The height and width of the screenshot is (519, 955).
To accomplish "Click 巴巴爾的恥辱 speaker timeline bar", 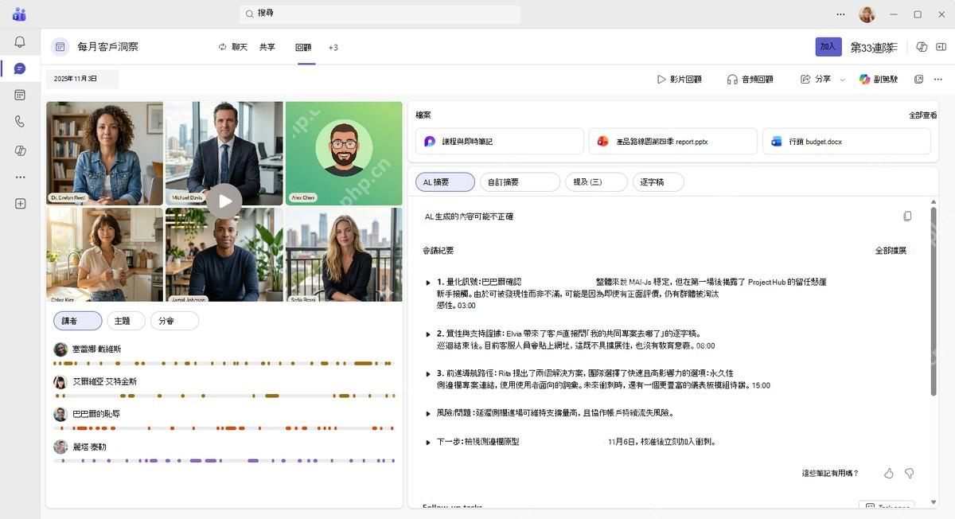I will [x=224, y=428].
